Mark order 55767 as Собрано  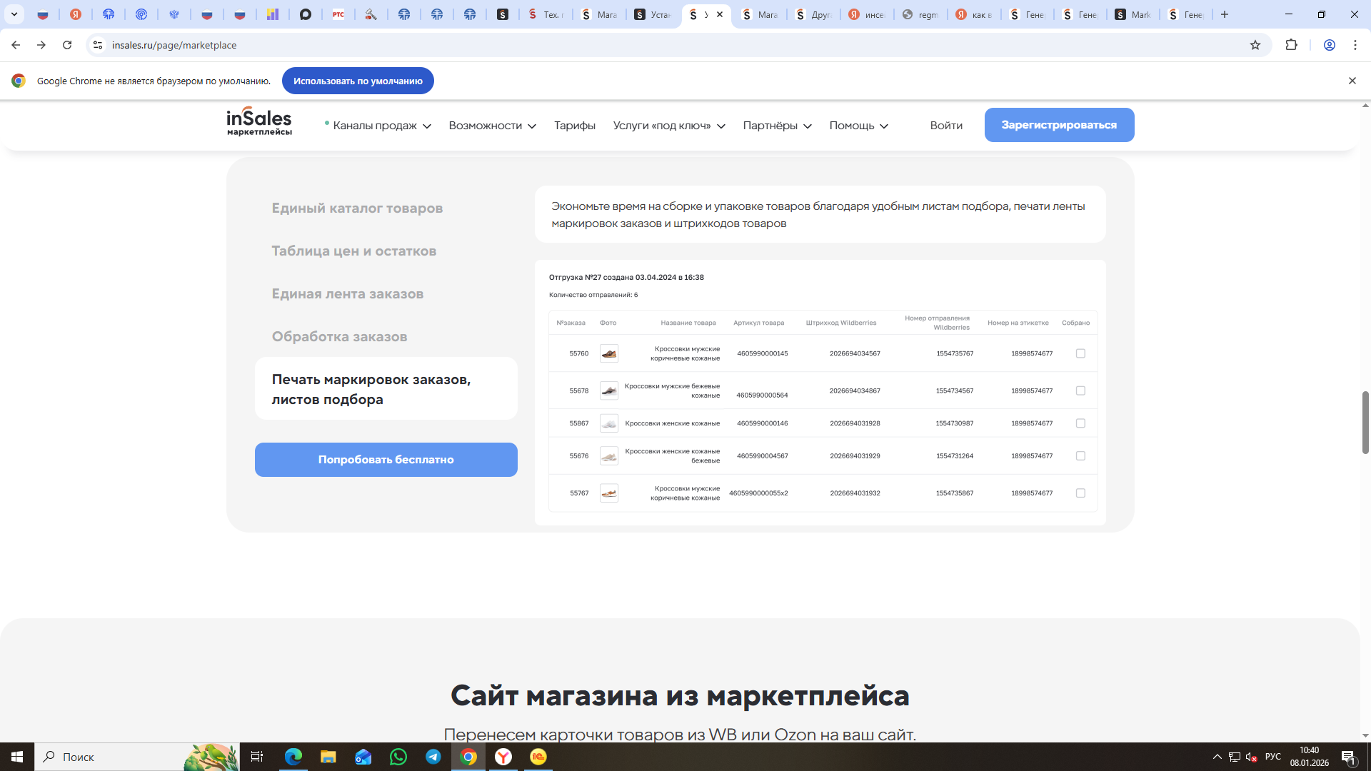coord(1080,493)
